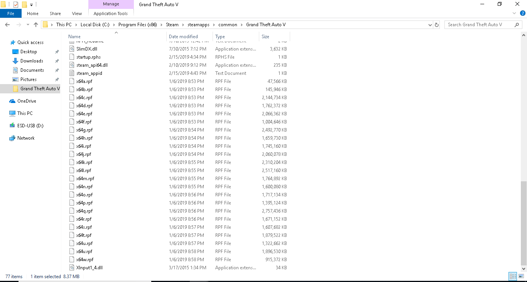Select the file named x64m.rpf
Image resolution: width=527 pixels, height=282 pixels.
[x=85, y=179]
